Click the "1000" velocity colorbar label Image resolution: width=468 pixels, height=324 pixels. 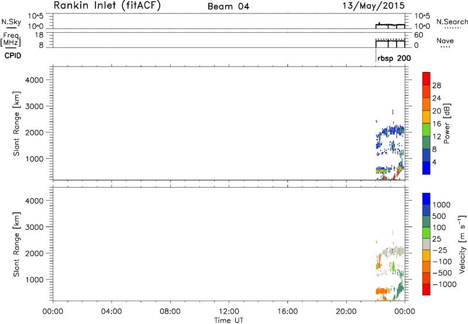point(442,205)
